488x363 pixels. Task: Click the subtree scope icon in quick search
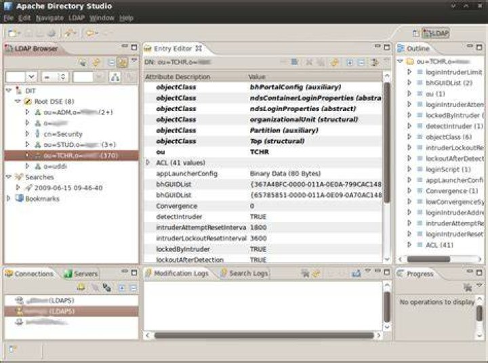(x=115, y=77)
